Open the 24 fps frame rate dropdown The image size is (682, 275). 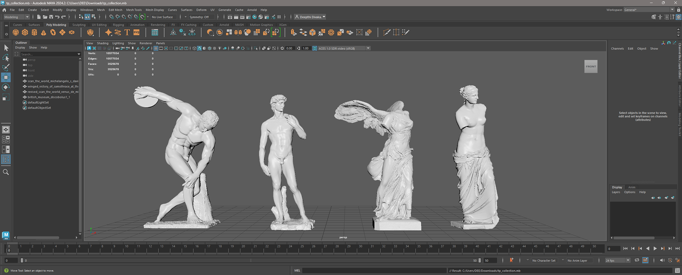618,260
